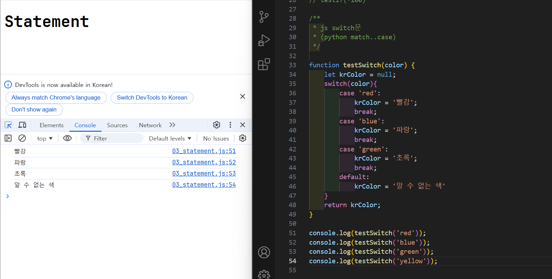Click the '* js switch문' comment on line 29
Screen dimensions: 552x279
[337, 28]
